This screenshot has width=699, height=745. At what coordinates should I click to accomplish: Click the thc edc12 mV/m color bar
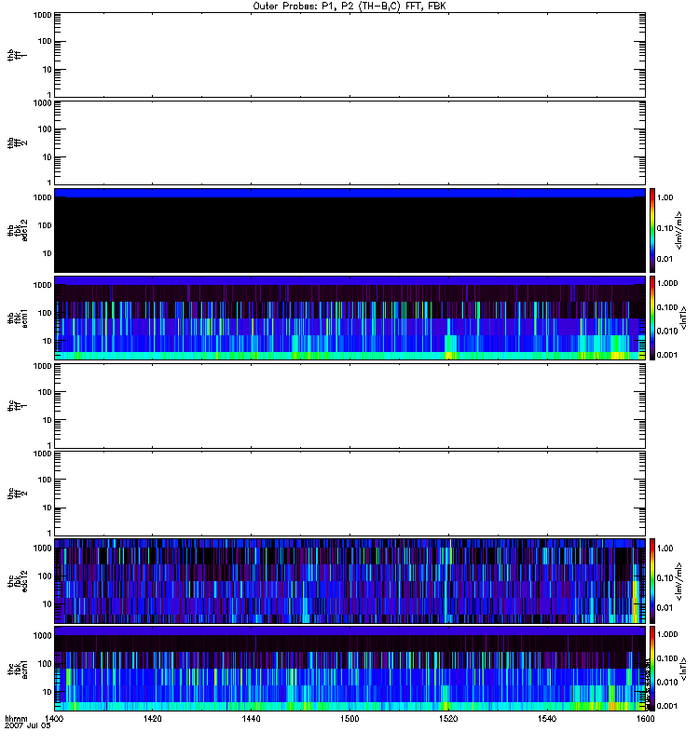coord(654,580)
